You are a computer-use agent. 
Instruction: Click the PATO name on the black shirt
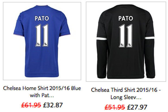126,18
